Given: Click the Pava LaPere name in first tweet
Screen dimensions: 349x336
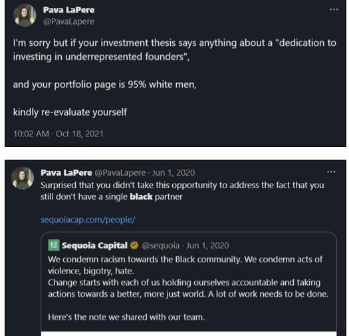Looking at the screenshot, I should click(x=68, y=10).
